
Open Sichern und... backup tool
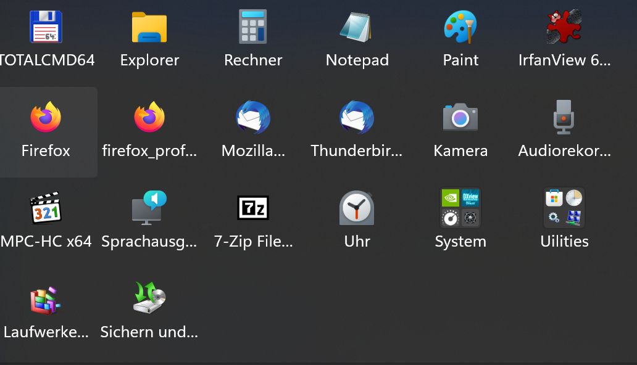[x=149, y=298]
